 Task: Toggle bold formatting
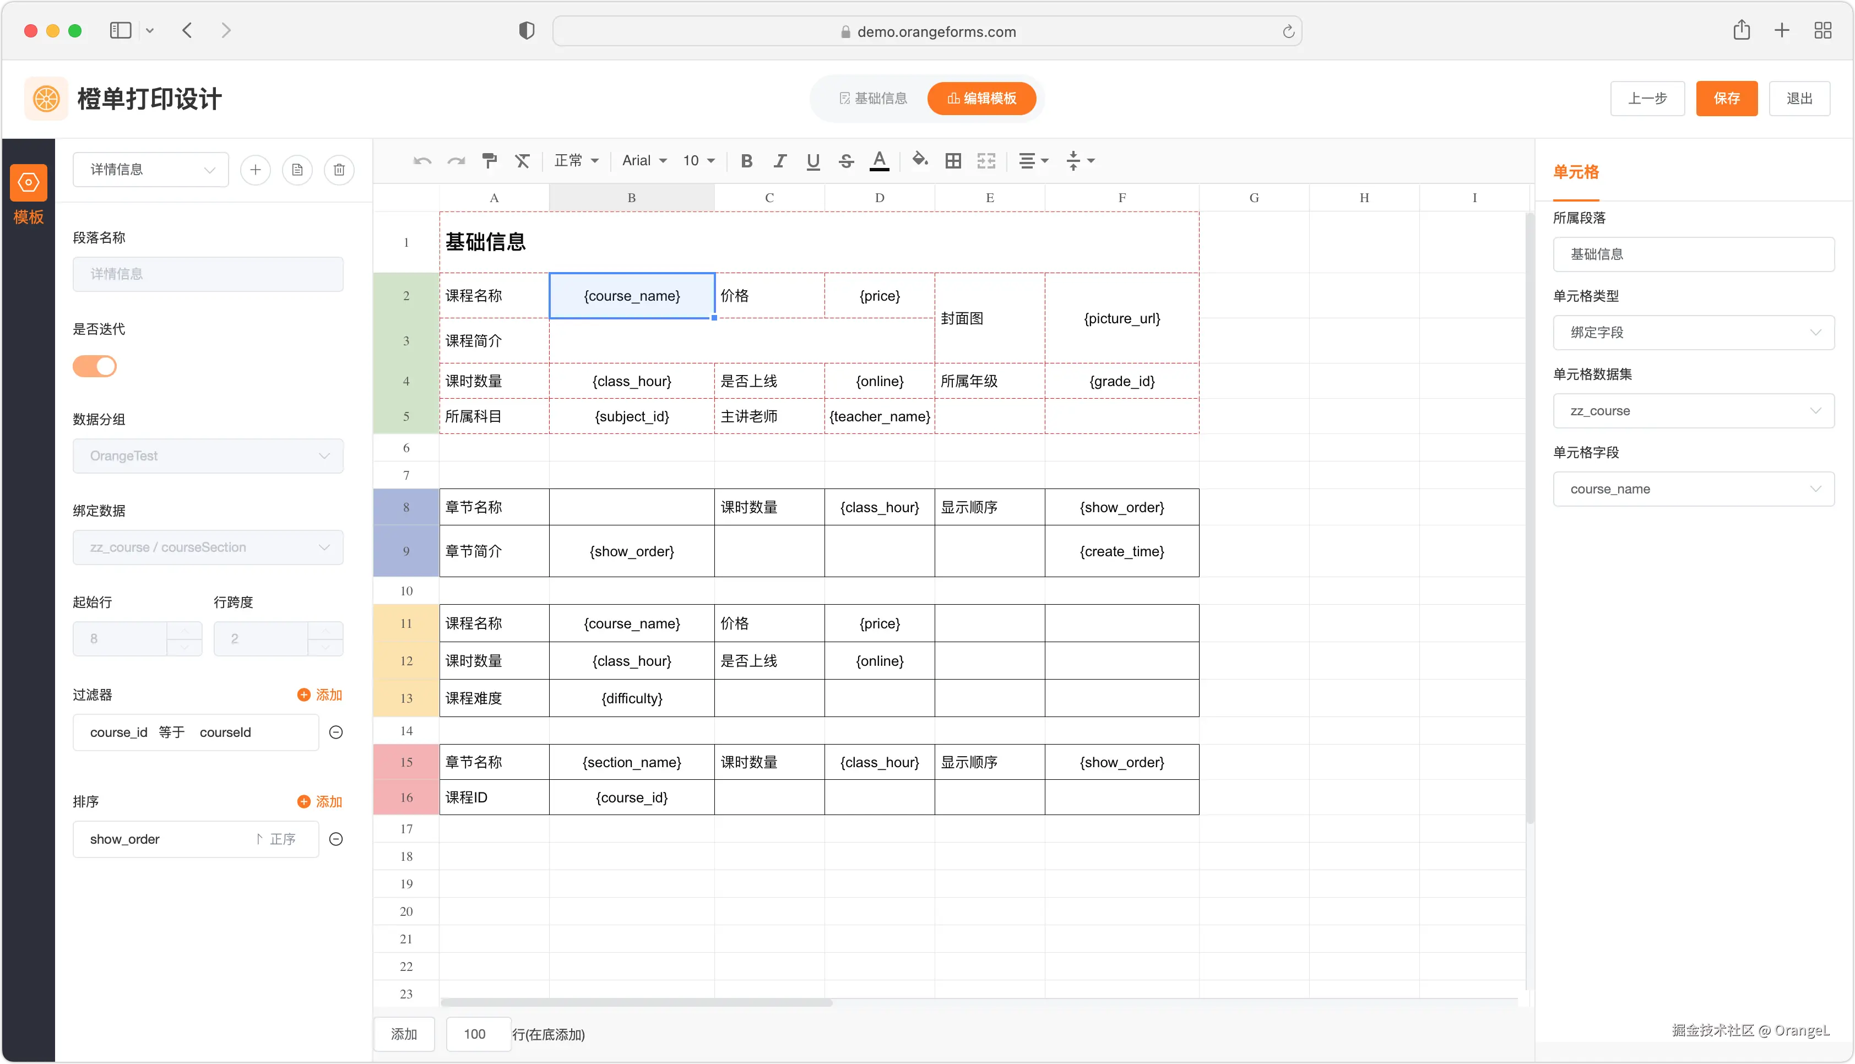pos(746,161)
